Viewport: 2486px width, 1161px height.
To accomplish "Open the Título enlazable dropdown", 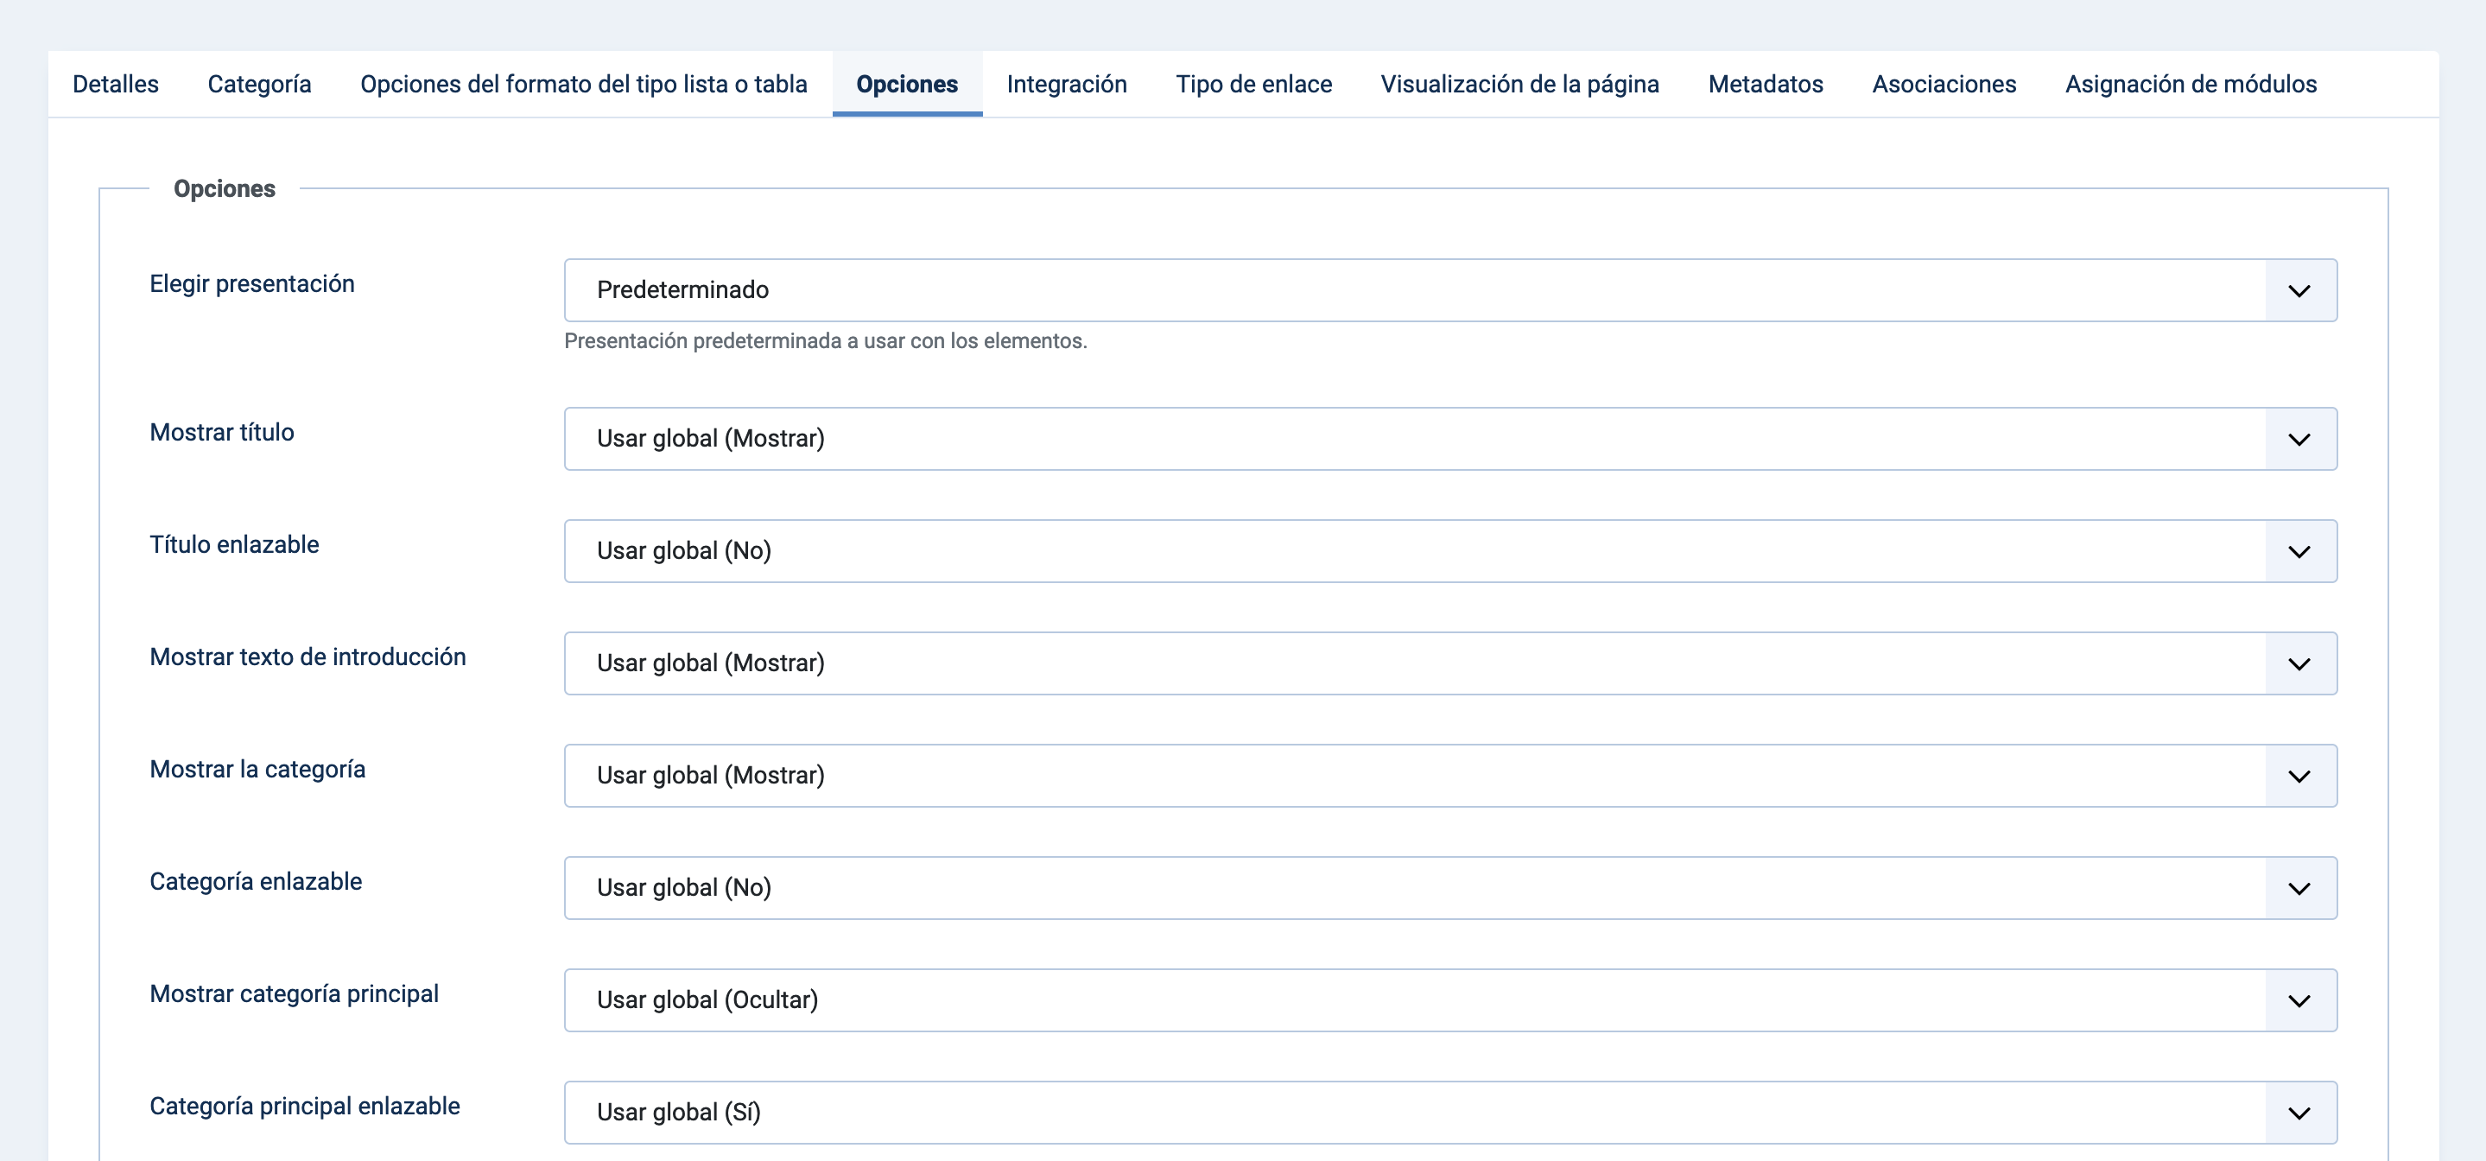I will pos(1450,551).
